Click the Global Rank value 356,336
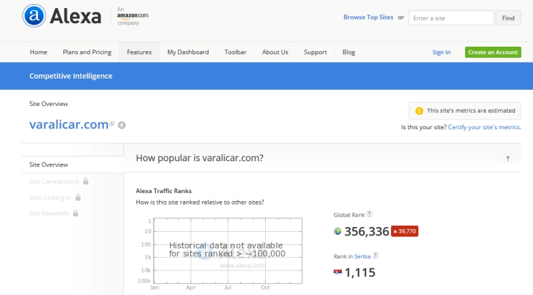This screenshot has width=533, height=295. tap(366, 232)
